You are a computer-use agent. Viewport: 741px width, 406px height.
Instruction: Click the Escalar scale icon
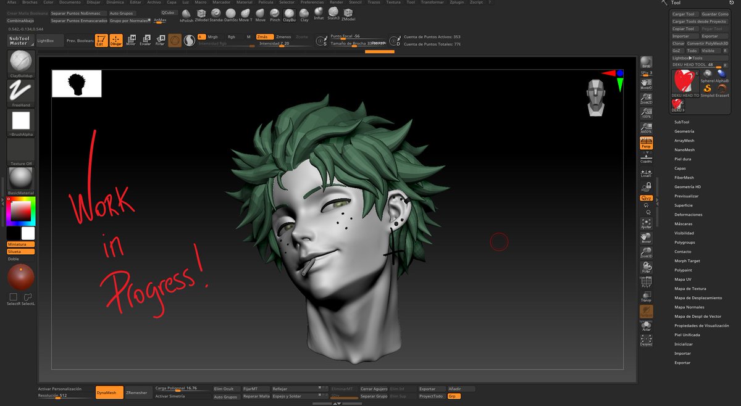click(145, 40)
